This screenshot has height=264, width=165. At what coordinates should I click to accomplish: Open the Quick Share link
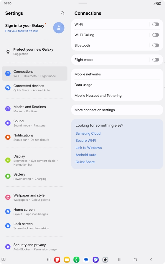coord(85,162)
